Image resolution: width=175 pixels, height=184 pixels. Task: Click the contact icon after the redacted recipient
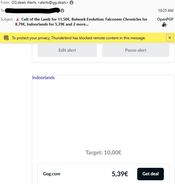[62, 11]
